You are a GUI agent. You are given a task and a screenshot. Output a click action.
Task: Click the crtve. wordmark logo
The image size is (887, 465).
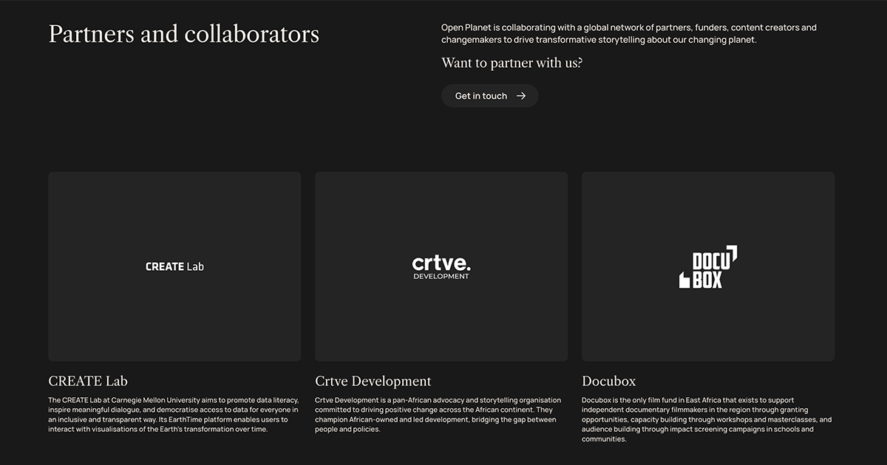point(441,262)
